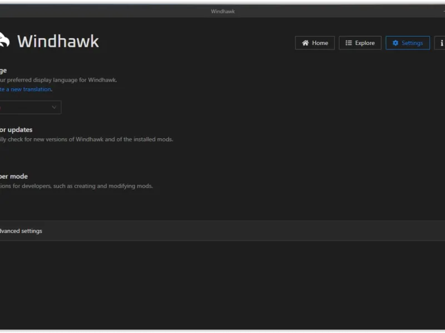The height and width of the screenshot is (333, 445).
Task: Click the 'mode' section heading
Action: 14,176
